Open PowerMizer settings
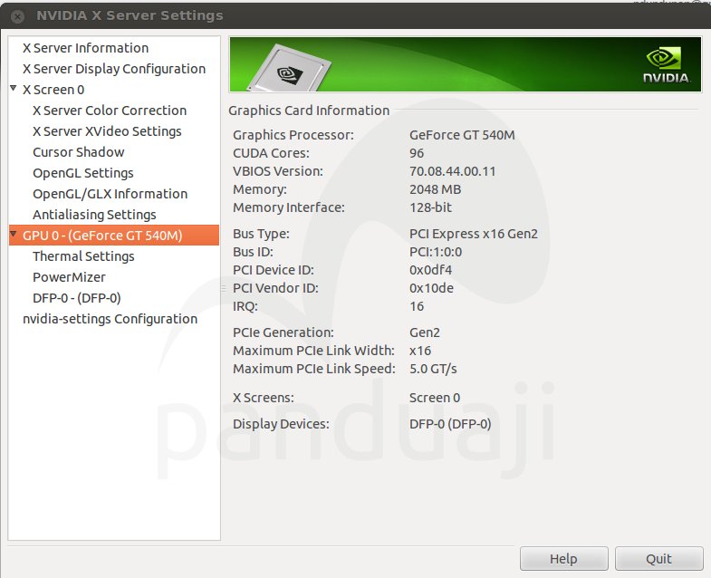This screenshot has height=578, width=711. coord(69,277)
